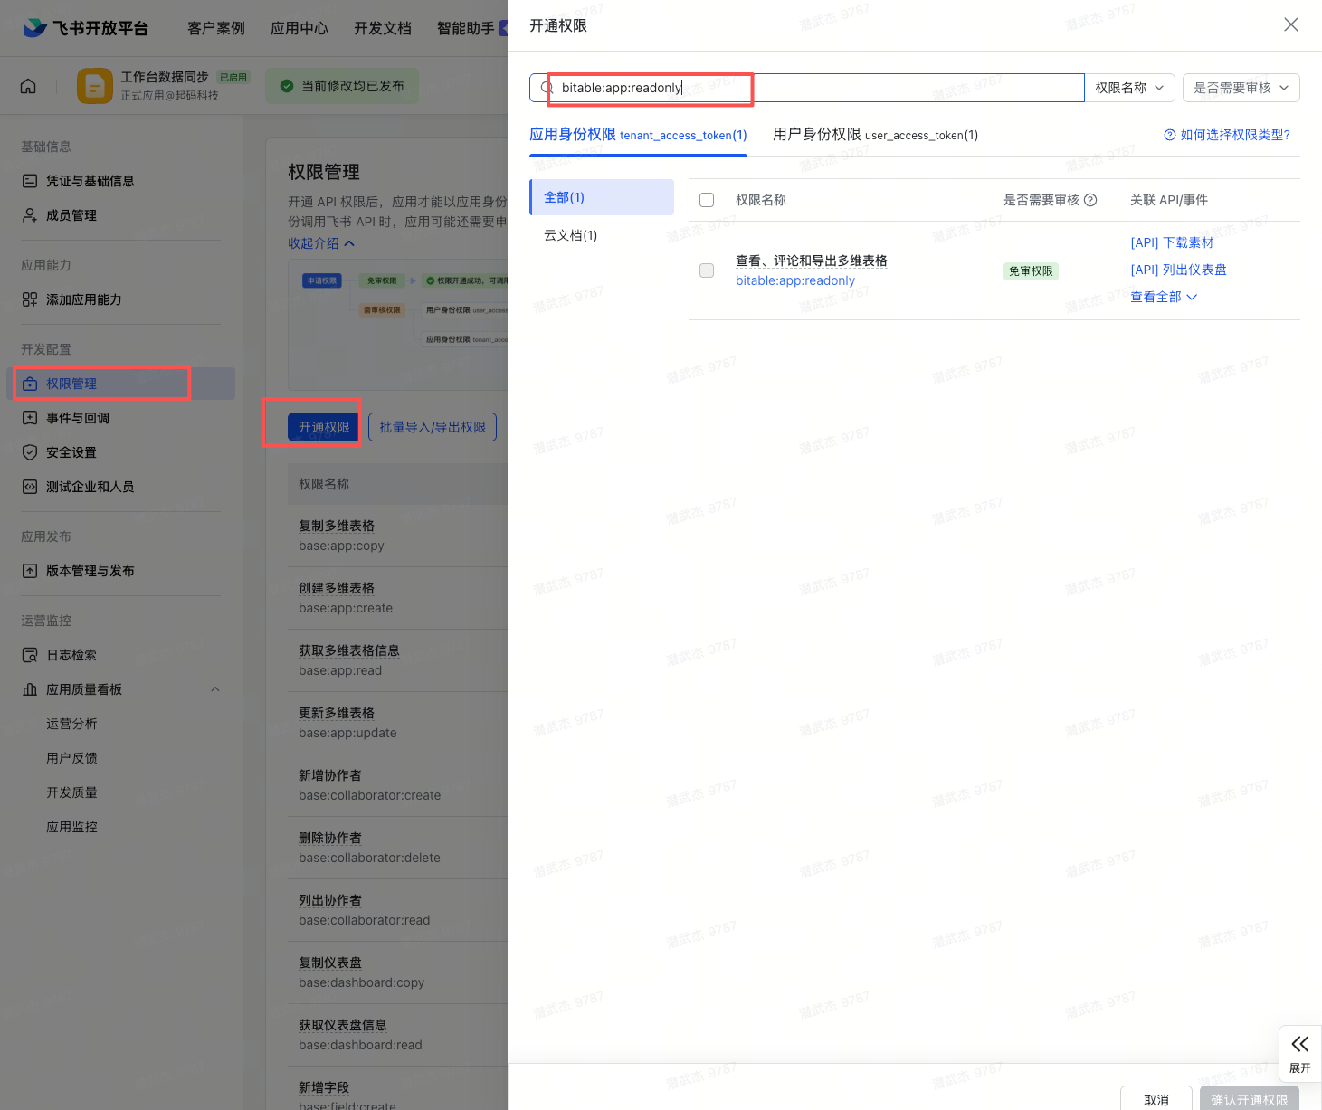Screen dimensions: 1322x1110
Task: Close the 开通权限 panel
Action: 1291,25
